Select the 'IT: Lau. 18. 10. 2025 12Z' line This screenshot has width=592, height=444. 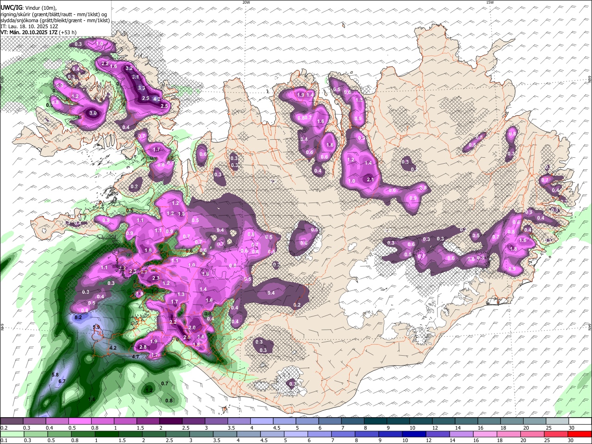pos(30,26)
